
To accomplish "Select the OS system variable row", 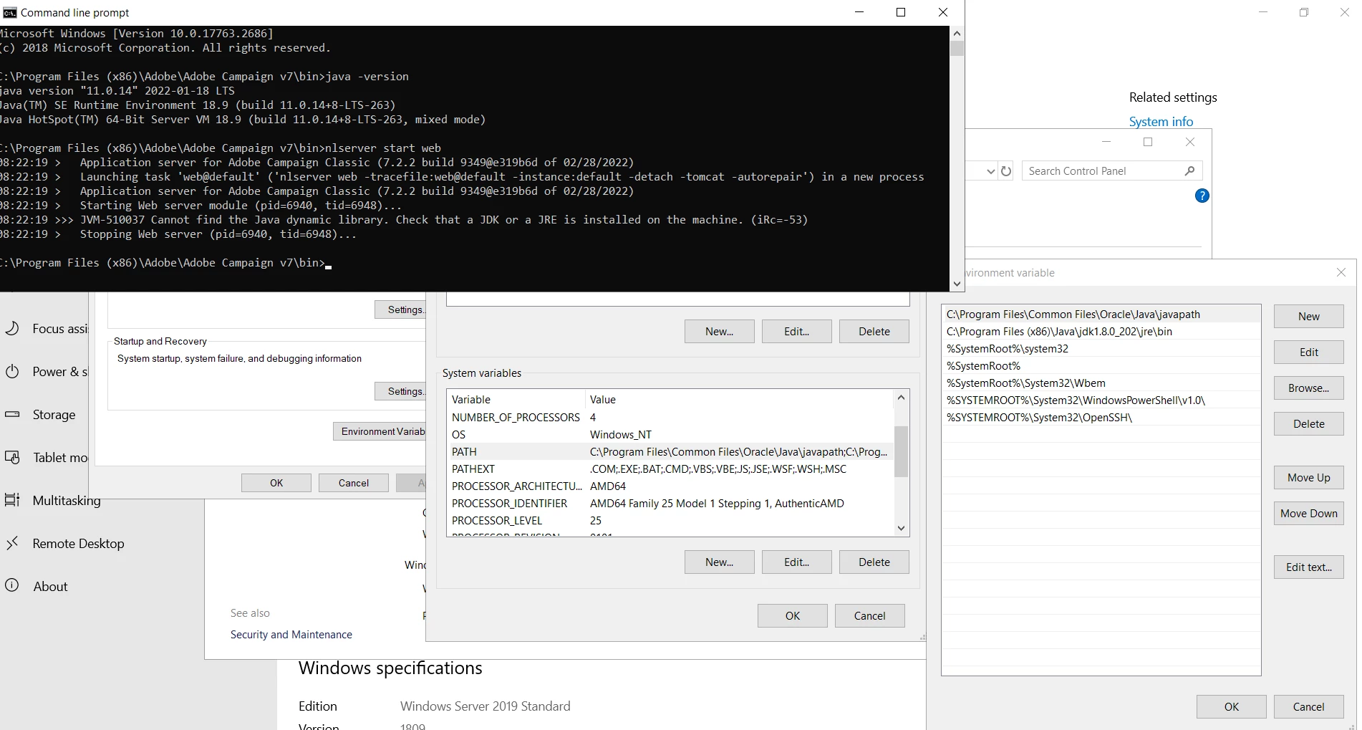I will pyautogui.click(x=670, y=434).
